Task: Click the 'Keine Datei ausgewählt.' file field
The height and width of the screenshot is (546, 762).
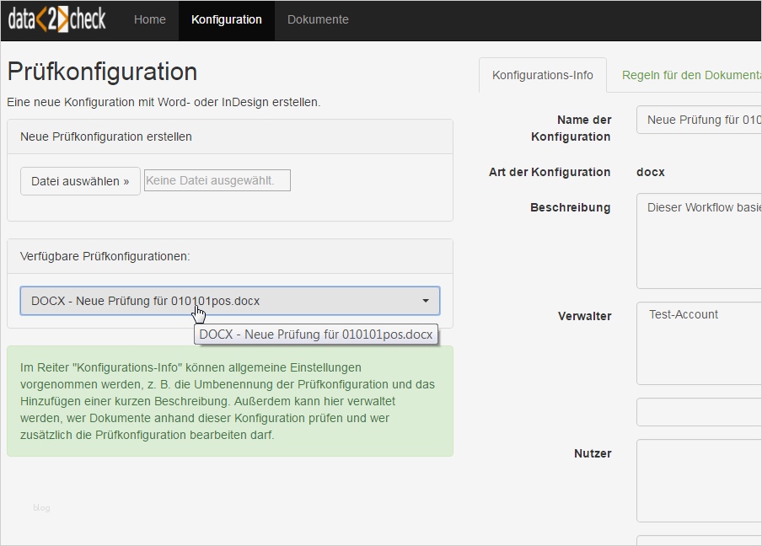Action: (x=217, y=180)
